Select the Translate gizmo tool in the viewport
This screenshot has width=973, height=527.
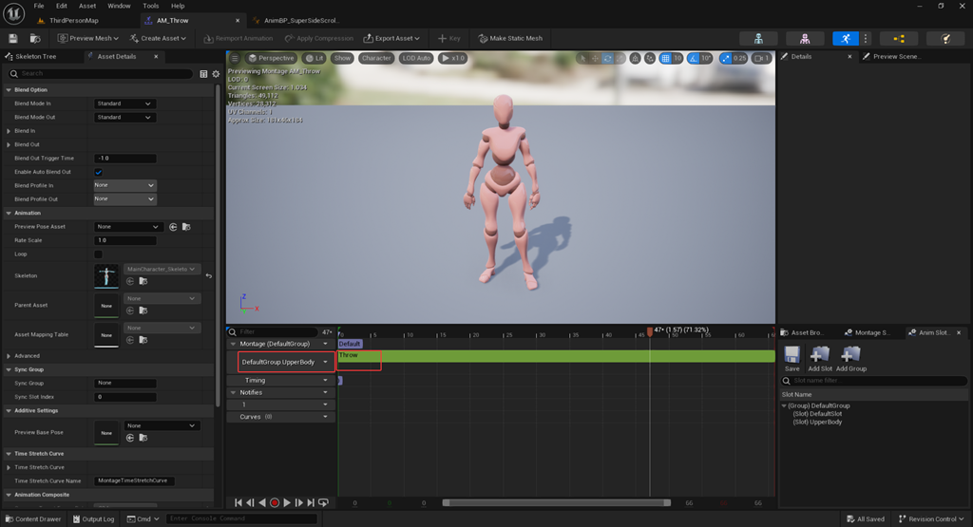(595, 58)
